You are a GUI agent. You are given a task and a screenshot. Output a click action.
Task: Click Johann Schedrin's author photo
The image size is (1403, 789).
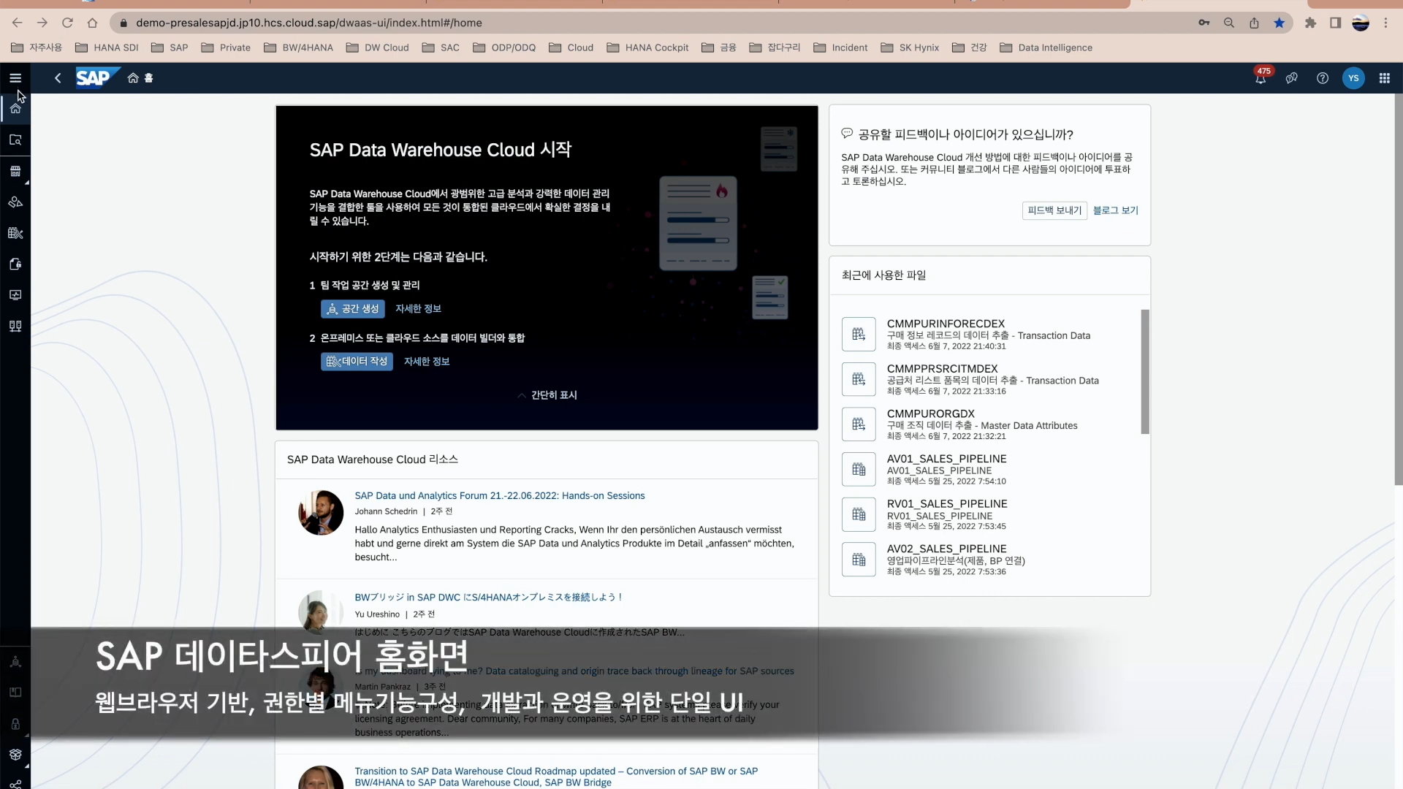click(321, 513)
